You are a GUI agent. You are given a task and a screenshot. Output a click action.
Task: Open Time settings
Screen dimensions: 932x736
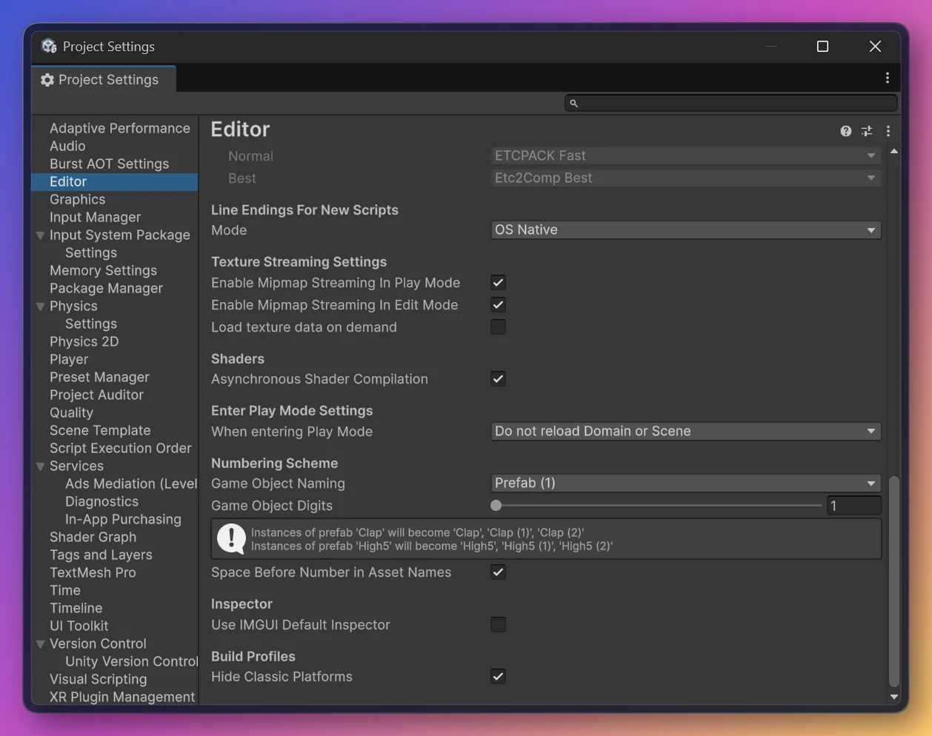pyautogui.click(x=65, y=590)
